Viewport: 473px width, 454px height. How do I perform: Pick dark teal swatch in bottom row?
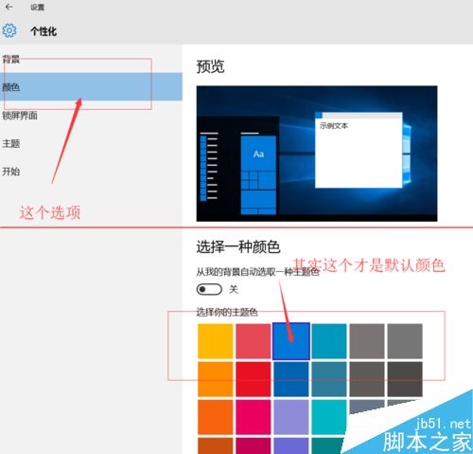pyautogui.click(x=326, y=445)
